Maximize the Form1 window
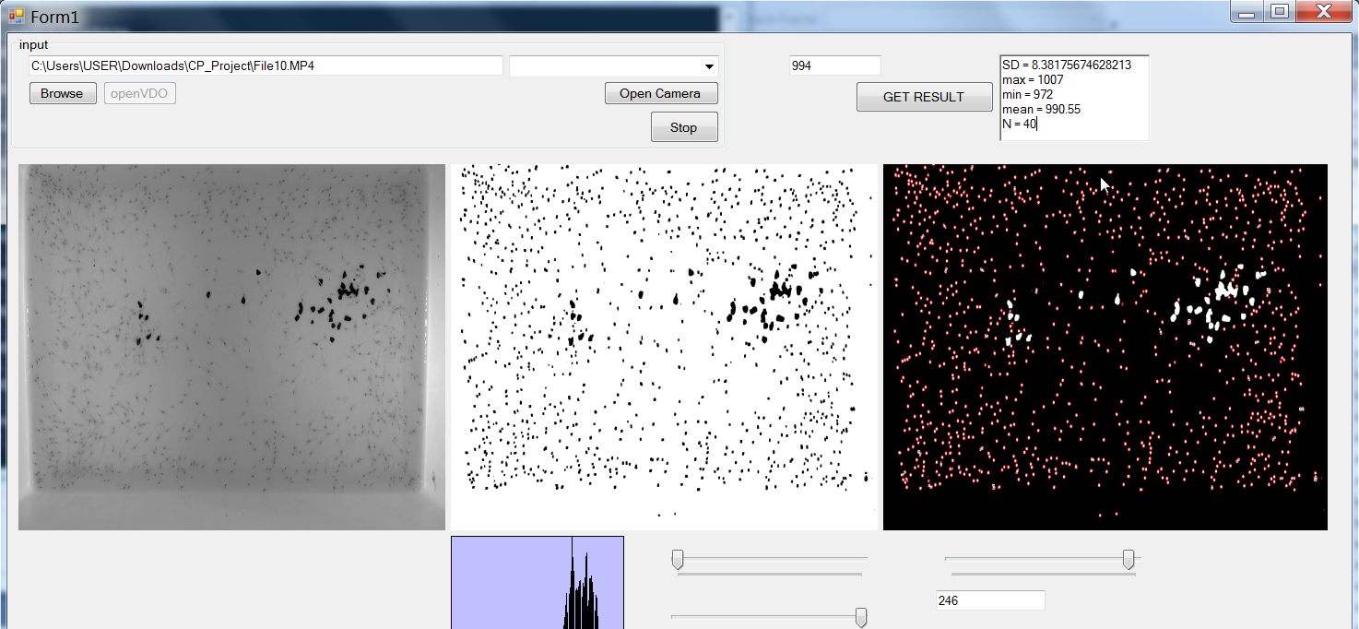The image size is (1359, 629). [1279, 12]
